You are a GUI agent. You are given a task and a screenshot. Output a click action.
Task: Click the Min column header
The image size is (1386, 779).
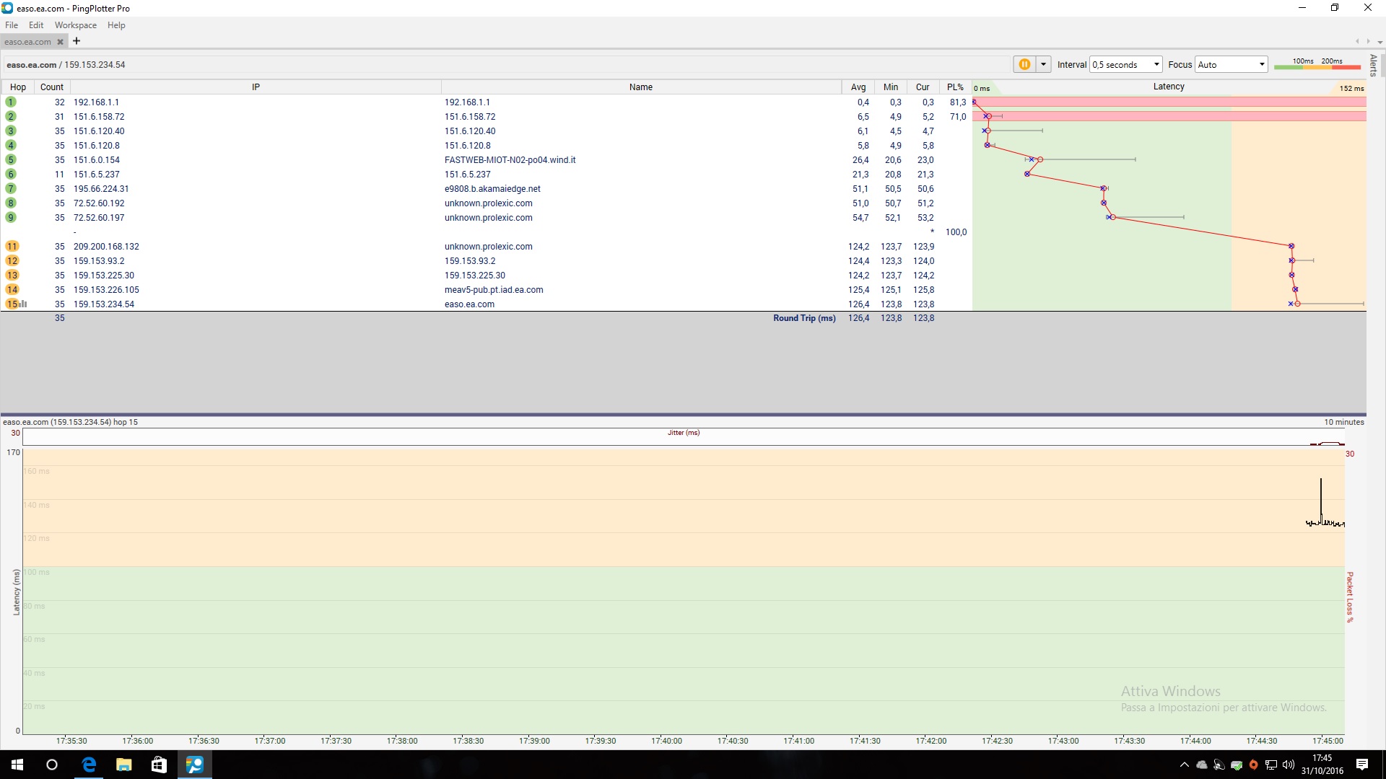pos(891,87)
